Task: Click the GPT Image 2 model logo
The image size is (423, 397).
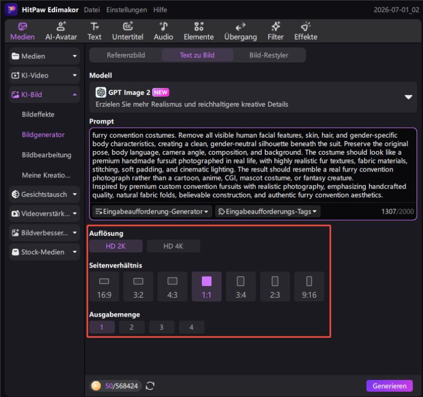Action: tap(101, 92)
